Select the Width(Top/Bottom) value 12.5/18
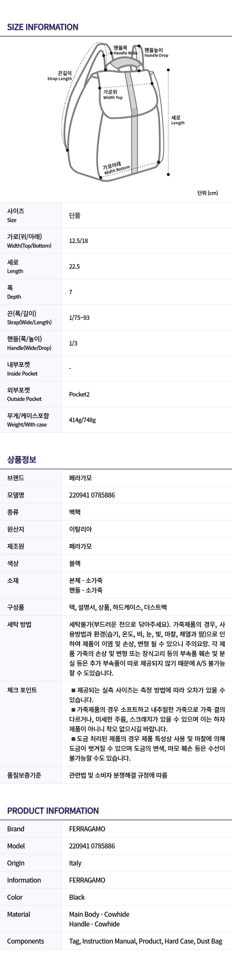Screen dimensions: 232x969 tap(78, 241)
